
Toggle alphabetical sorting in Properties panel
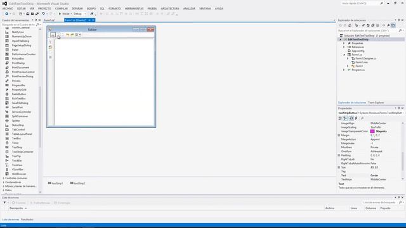pos(345,118)
